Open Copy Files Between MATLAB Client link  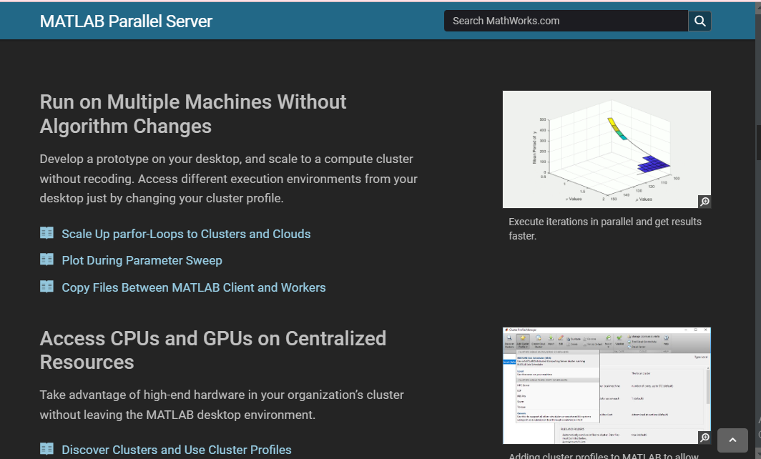click(x=194, y=287)
